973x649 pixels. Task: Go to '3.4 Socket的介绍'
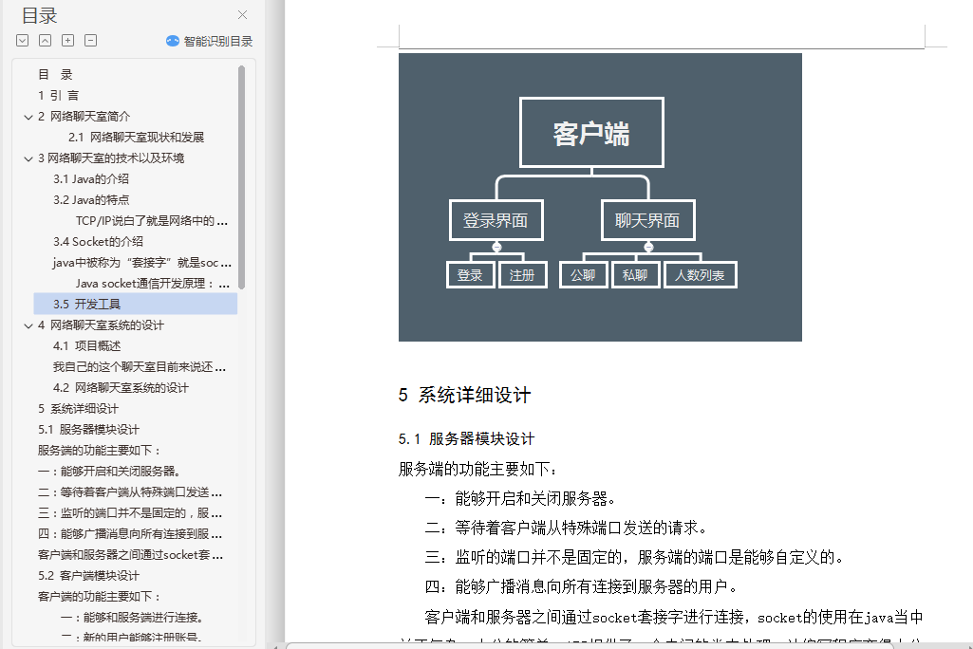click(98, 241)
